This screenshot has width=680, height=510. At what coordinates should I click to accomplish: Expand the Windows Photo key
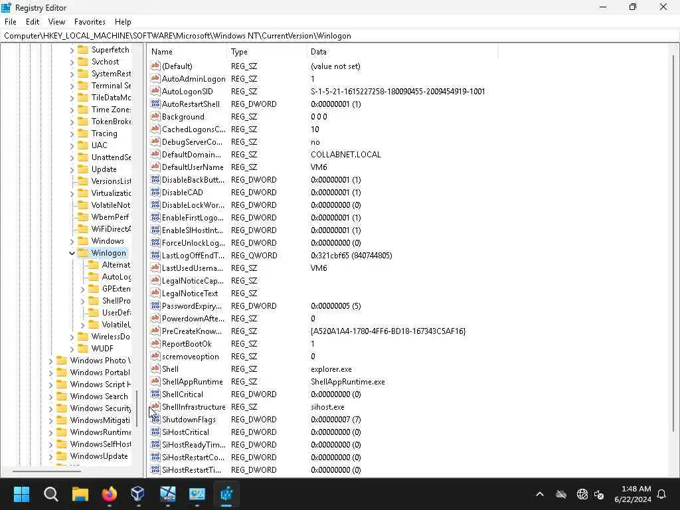click(x=50, y=361)
